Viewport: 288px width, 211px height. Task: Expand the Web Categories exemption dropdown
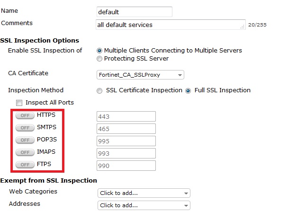[144, 193]
